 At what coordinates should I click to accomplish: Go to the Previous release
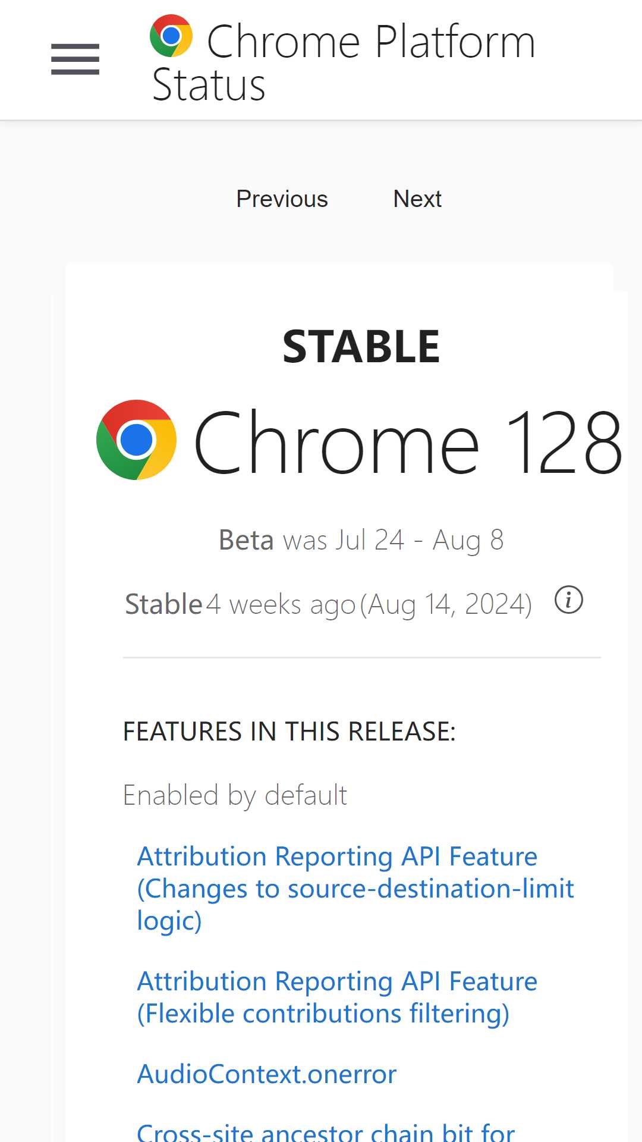pos(282,199)
